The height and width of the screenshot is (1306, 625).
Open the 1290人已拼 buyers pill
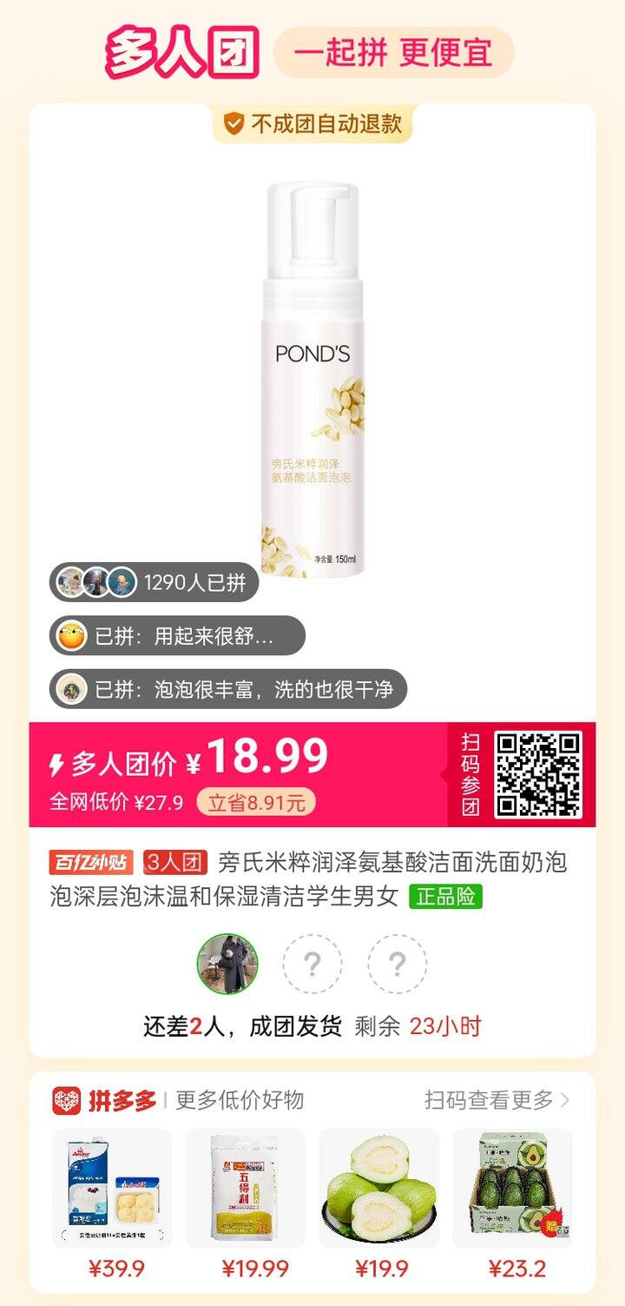154,582
